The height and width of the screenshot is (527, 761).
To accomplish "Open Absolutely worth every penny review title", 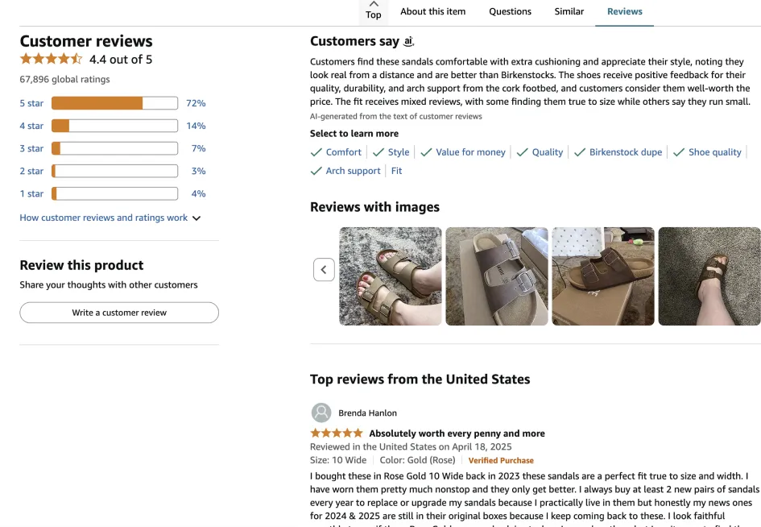I will coord(457,434).
